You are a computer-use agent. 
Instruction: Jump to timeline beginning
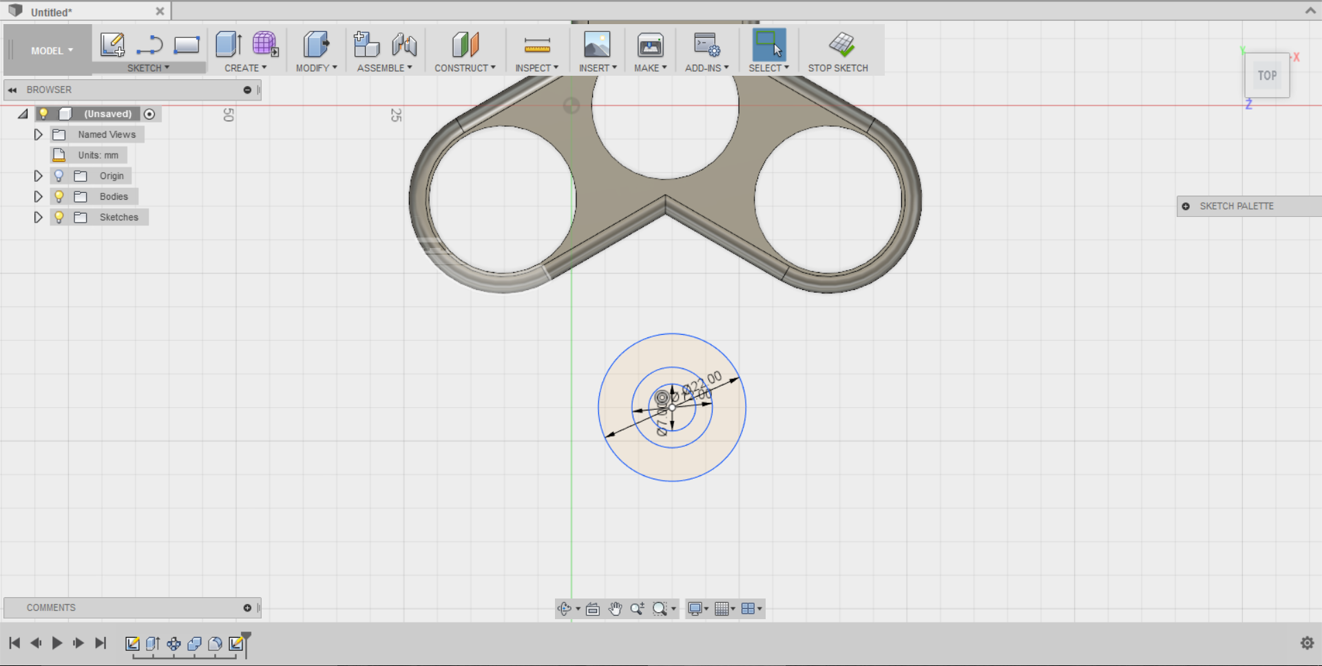click(14, 643)
